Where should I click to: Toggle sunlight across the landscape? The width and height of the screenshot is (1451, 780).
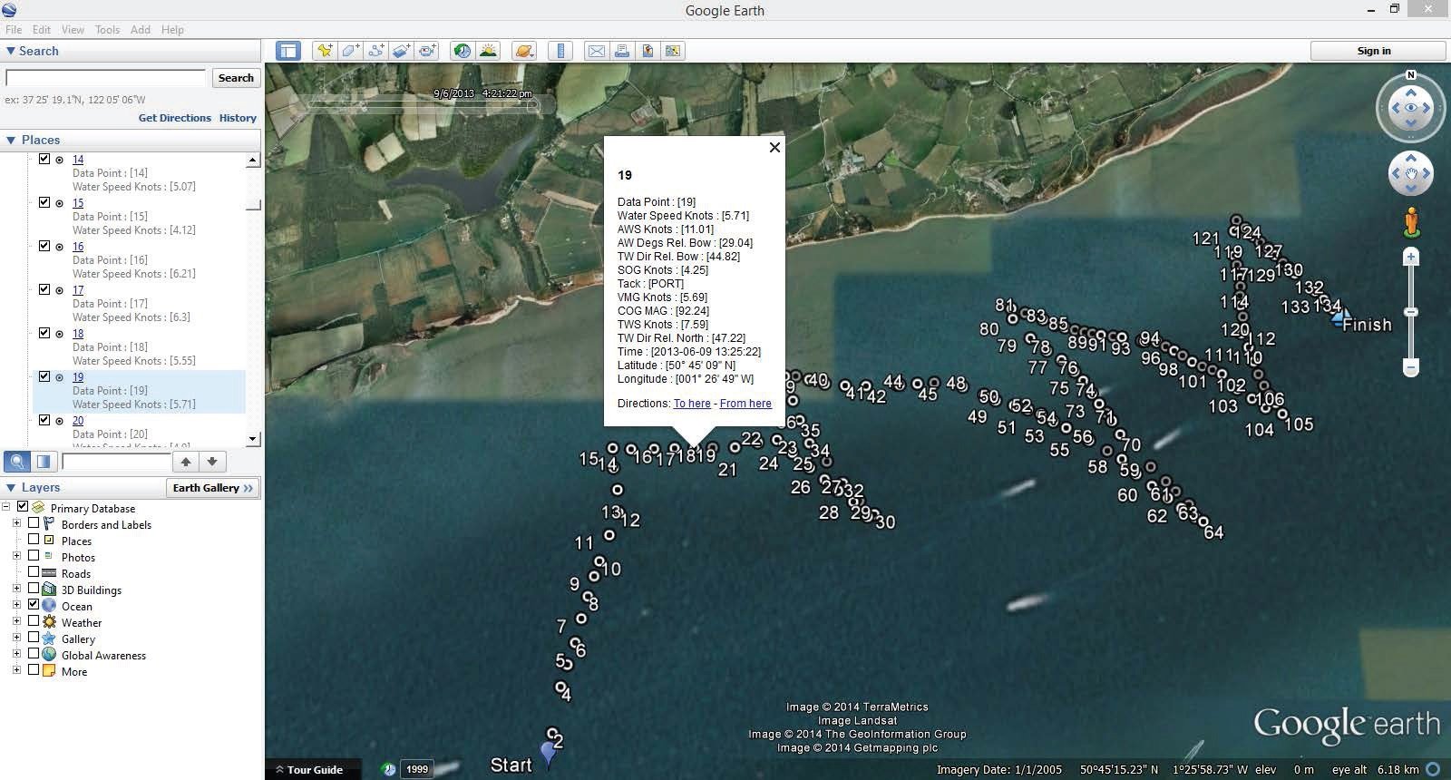488,51
